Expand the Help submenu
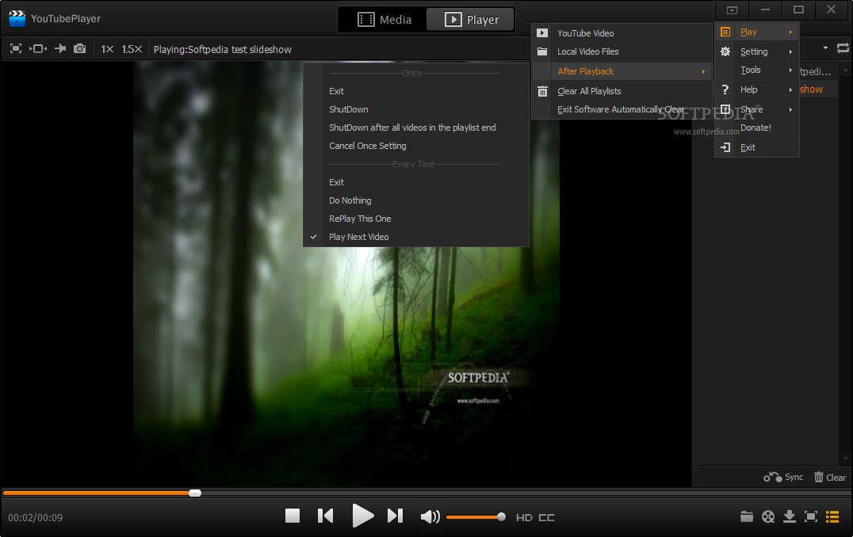Viewport: 853px width, 537px height. (x=757, y=89)
